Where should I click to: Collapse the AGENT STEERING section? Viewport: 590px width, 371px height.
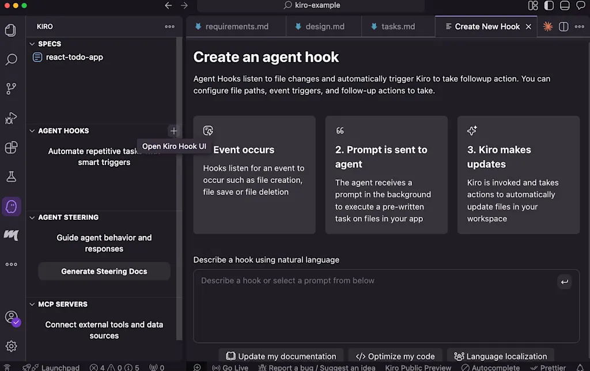32,217
